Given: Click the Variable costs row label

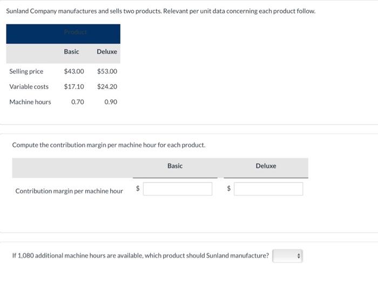Looking at the screenshot, I should click(29, 86).
